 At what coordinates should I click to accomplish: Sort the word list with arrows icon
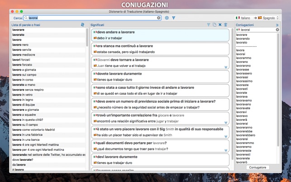(x=82, y=25)
